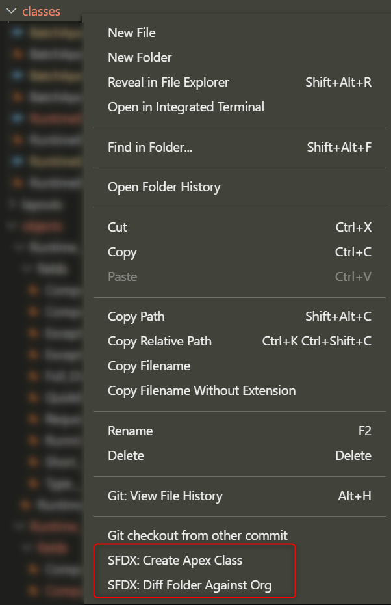
Task: Copy Path of the folder
Action: (x=136, y=316)
